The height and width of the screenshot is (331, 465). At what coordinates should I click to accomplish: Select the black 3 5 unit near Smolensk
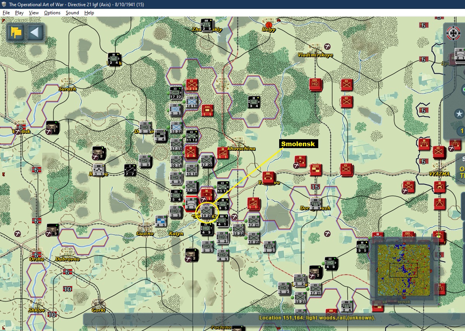(x=223, y=204)
